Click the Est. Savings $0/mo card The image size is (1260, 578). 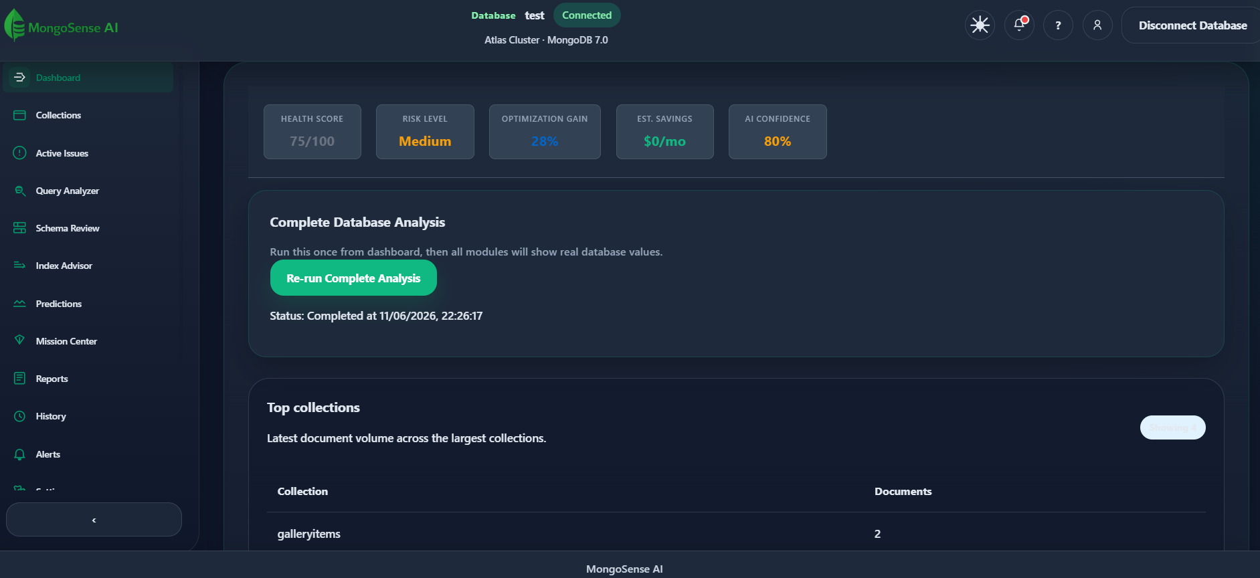665,132
